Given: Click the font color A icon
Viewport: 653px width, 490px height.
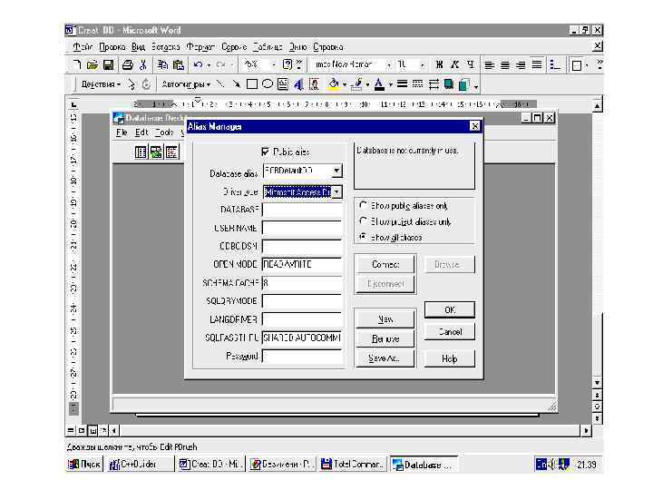Looking at the screenshot, I should coord(379,84).
